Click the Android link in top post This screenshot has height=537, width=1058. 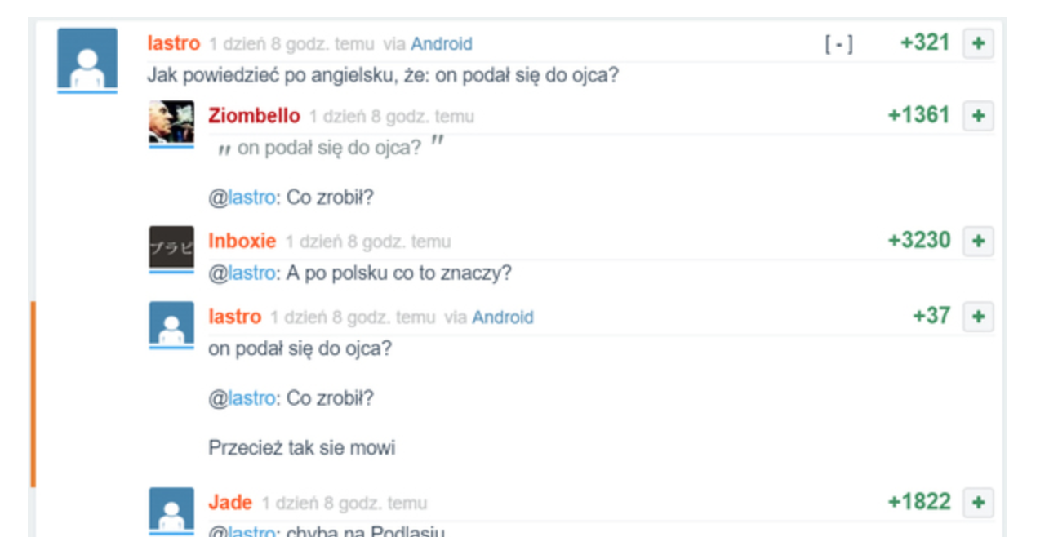[x=441, y=44]
